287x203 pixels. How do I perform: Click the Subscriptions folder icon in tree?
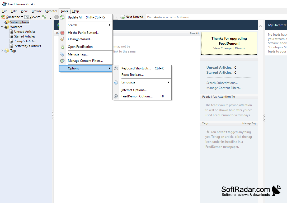pos(7,22)
